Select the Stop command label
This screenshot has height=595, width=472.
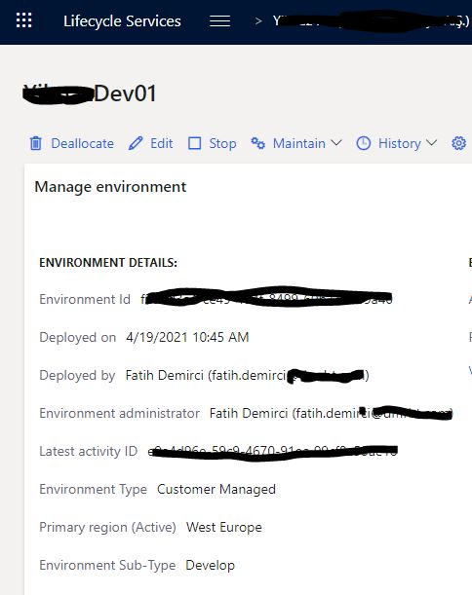coord(222,143)
